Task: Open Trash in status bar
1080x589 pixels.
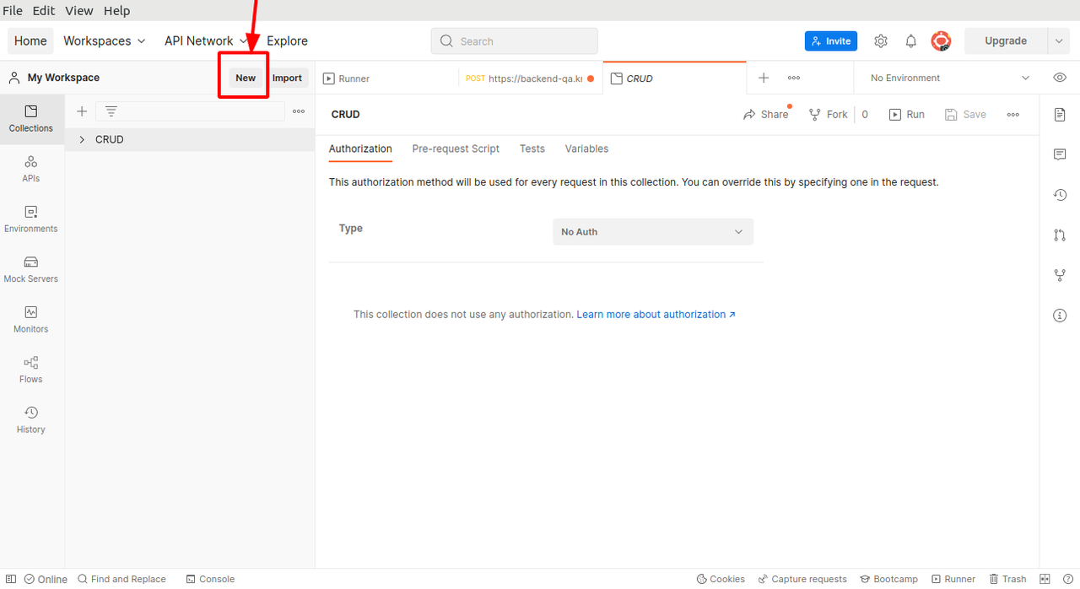Action: 1007,579
